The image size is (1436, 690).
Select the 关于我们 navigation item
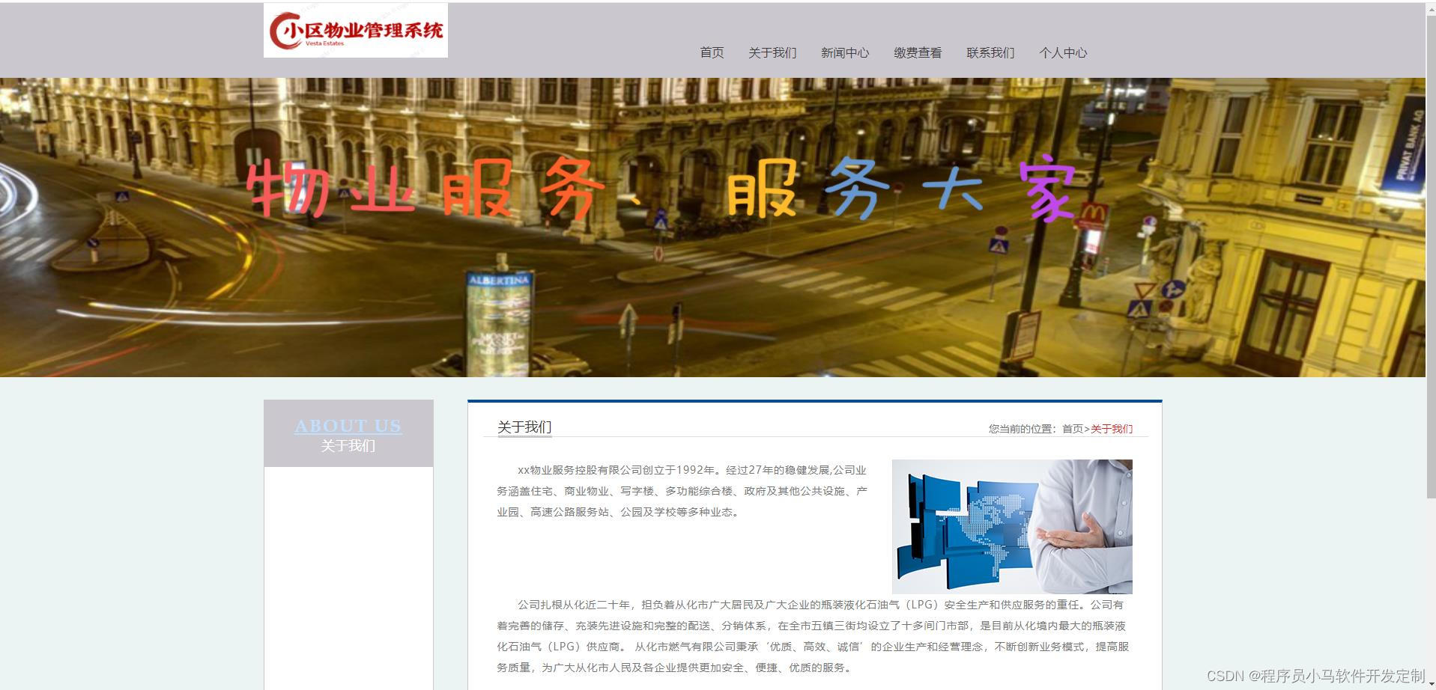772,52
